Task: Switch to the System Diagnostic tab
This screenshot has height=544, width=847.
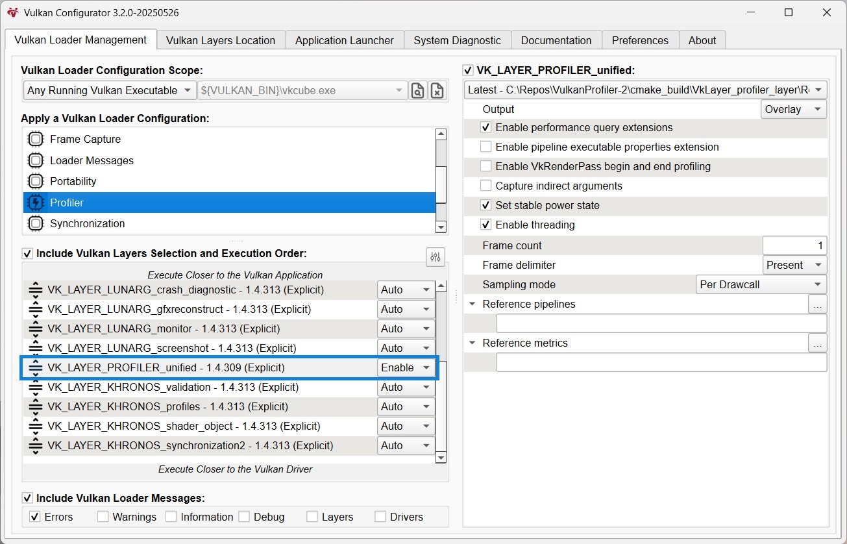Action: 457,40
